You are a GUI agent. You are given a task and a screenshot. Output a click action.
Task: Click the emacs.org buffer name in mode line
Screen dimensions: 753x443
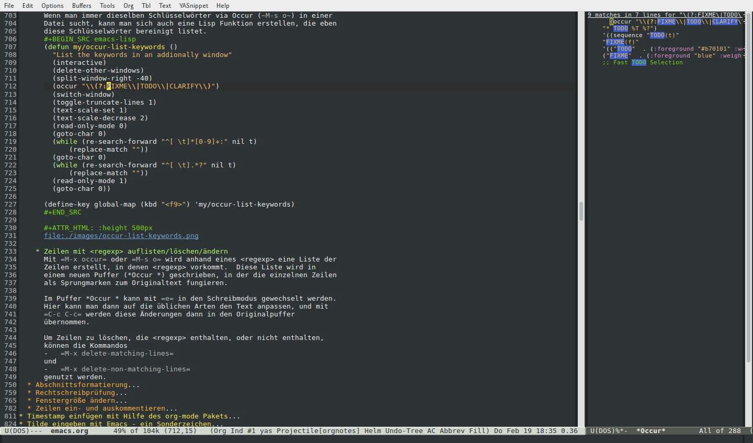(x=69, y=431)
